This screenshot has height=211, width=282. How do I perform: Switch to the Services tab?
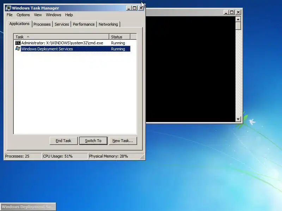click(62, 24)
